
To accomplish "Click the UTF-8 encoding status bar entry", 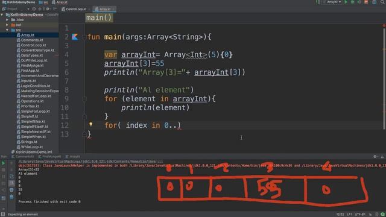I will click(x=360, y=215).
